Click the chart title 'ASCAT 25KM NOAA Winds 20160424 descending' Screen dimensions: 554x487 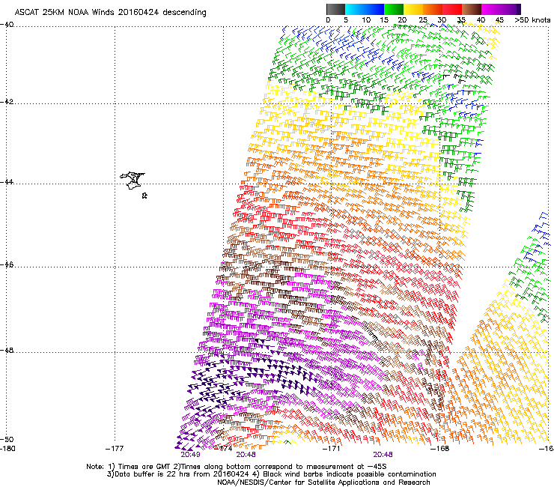coord(110,12)
